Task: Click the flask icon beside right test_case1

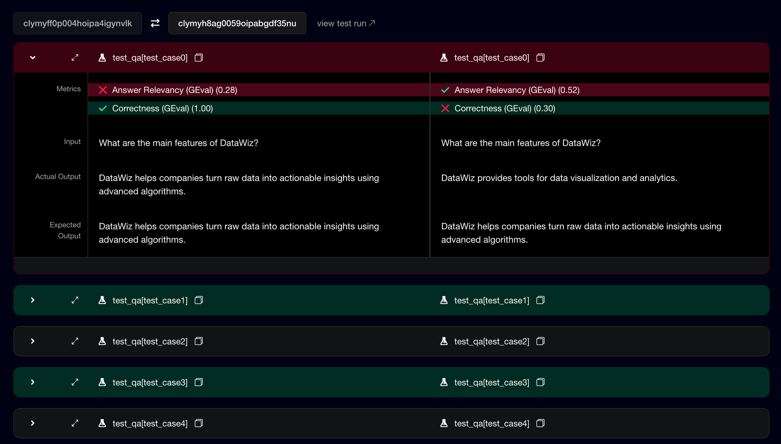Action: [444, 300]
